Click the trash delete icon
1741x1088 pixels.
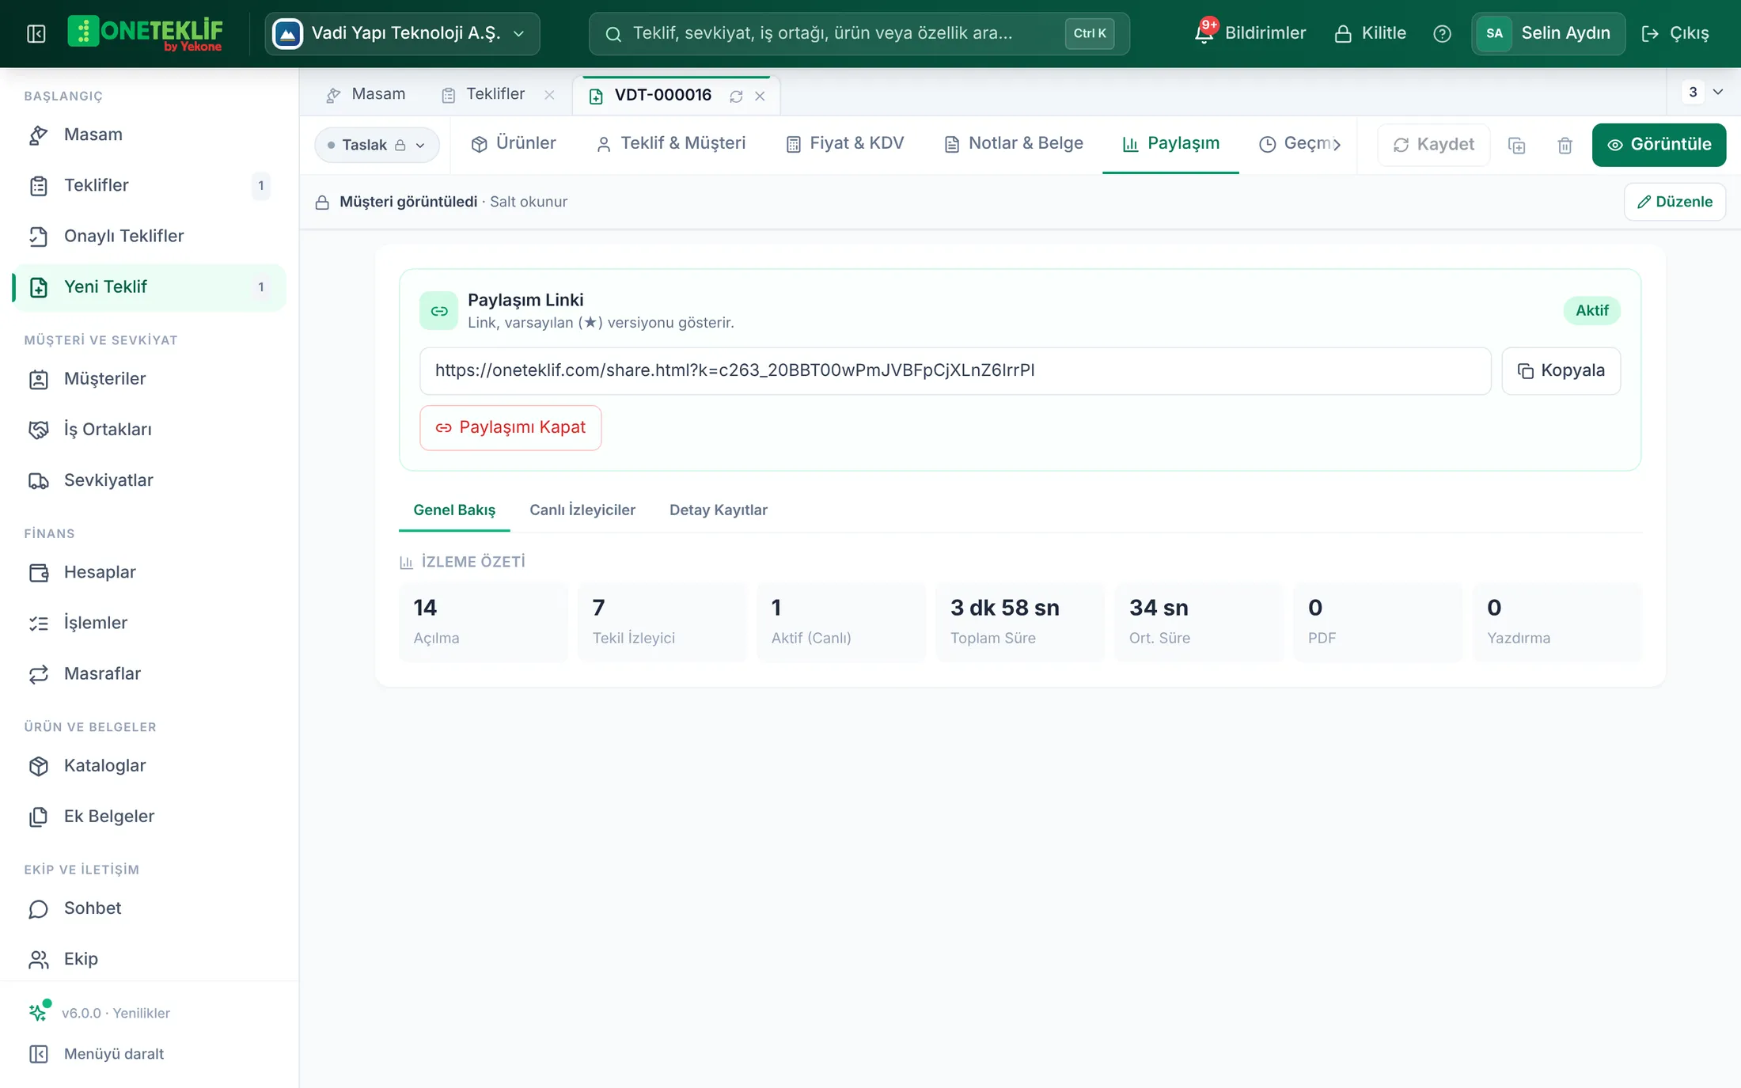point(1565,145)
